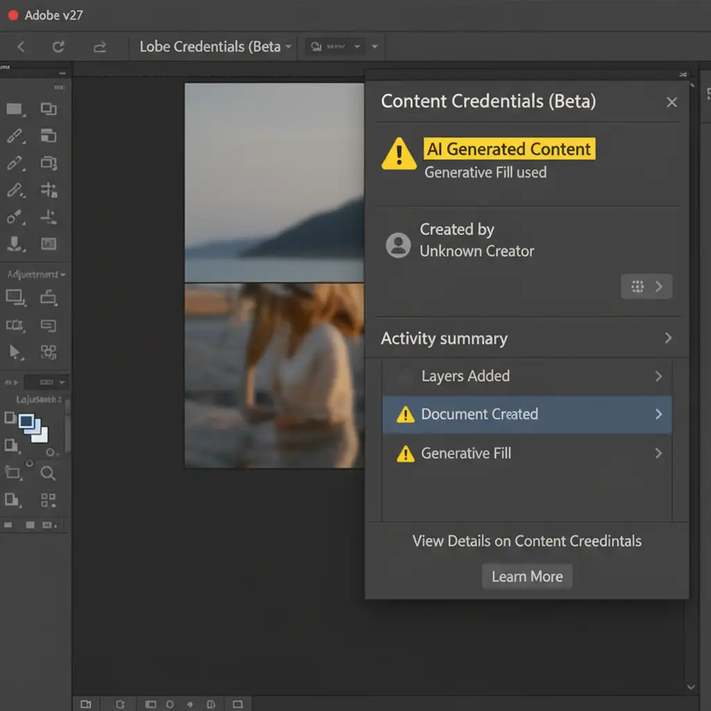Close the Content Credentials panel
Screen dimensions: 711x711
(671, 102)
